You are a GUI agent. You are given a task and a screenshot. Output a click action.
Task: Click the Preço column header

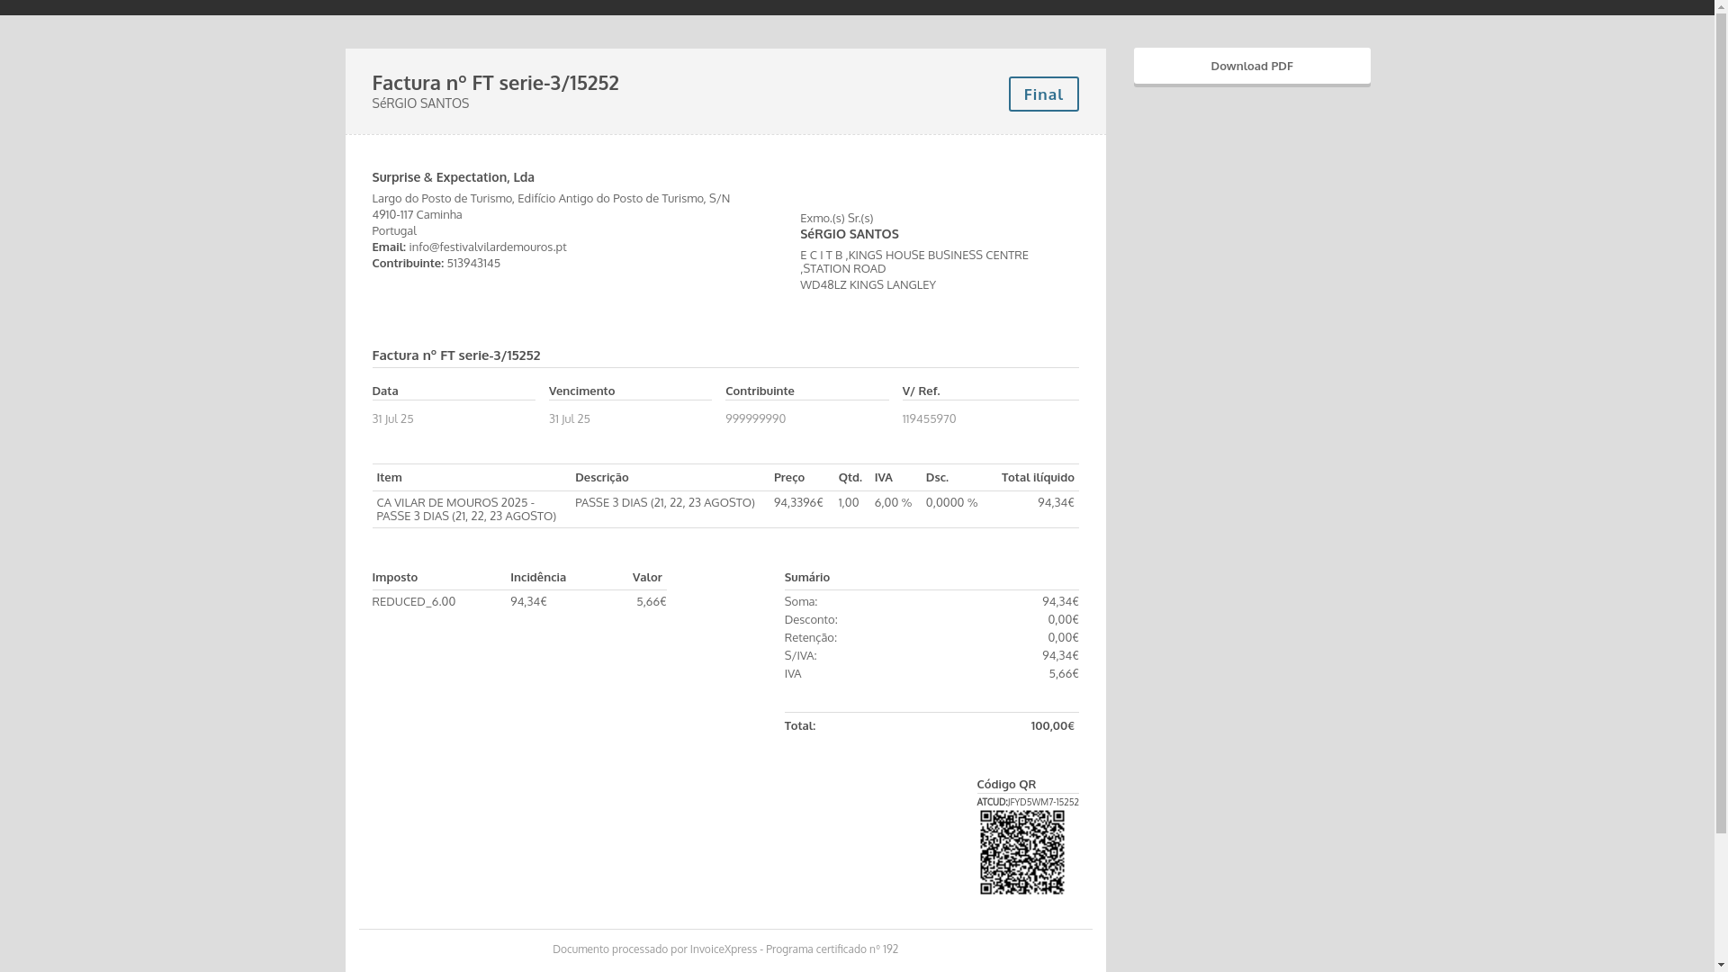pyautogui.click(x=788, y=478)
